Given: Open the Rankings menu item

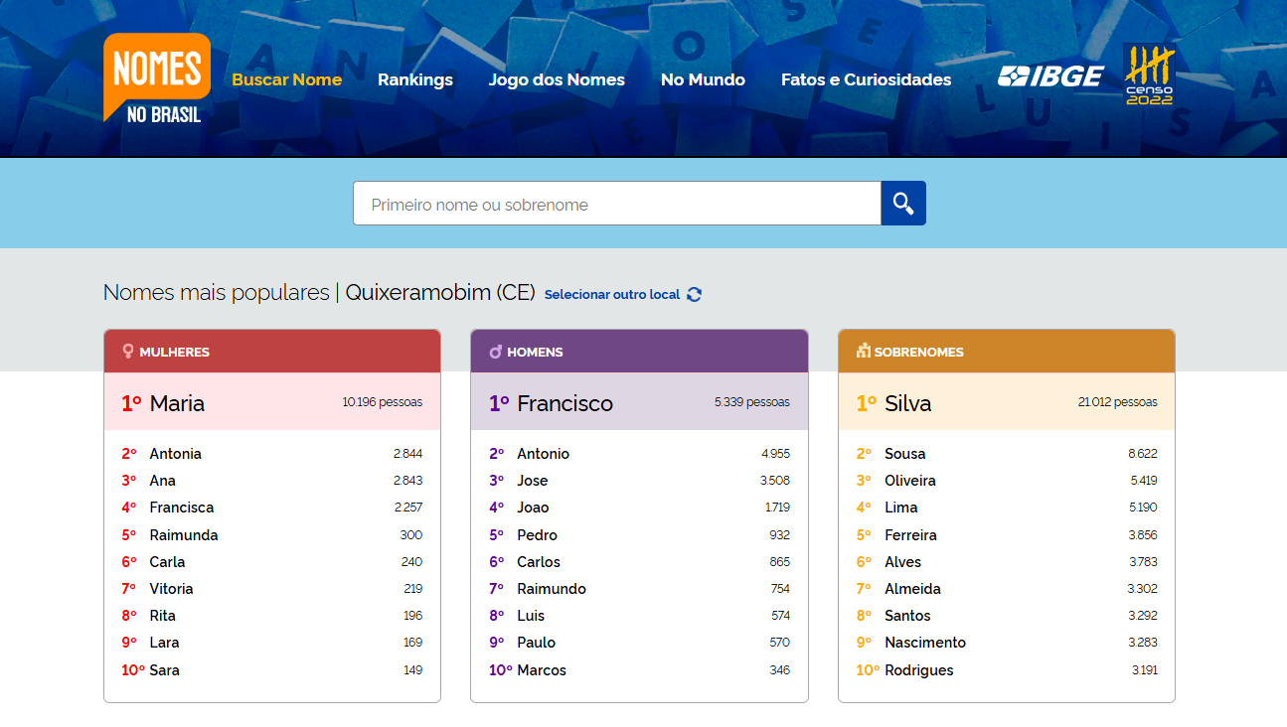Looking at the screenshot, I should tap(414, 79).
